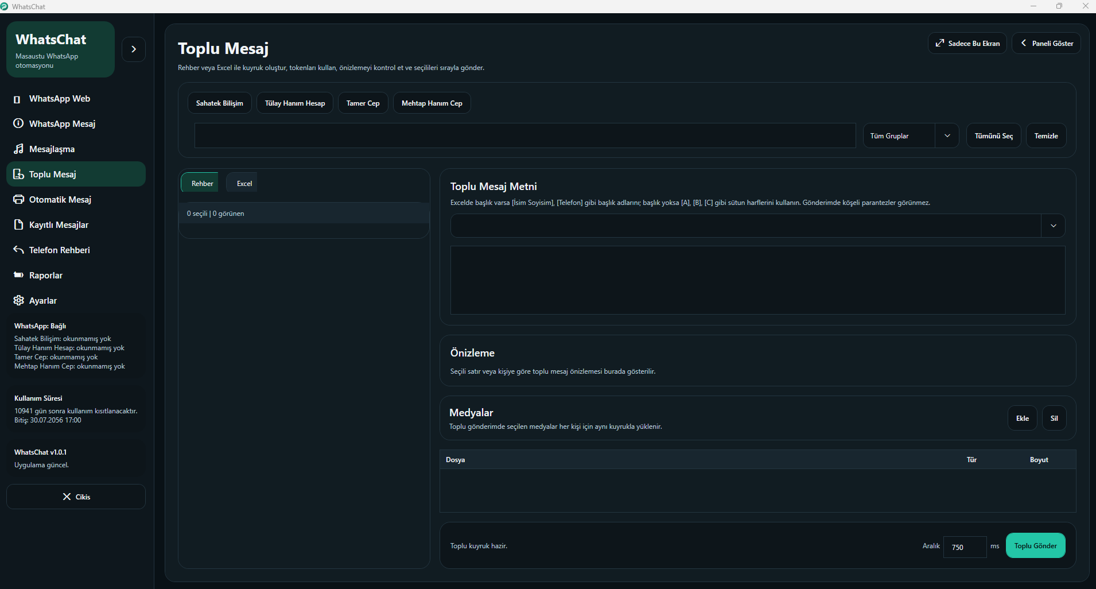
Task: Open Telefon Rehberi page
Action: point(76,250)
